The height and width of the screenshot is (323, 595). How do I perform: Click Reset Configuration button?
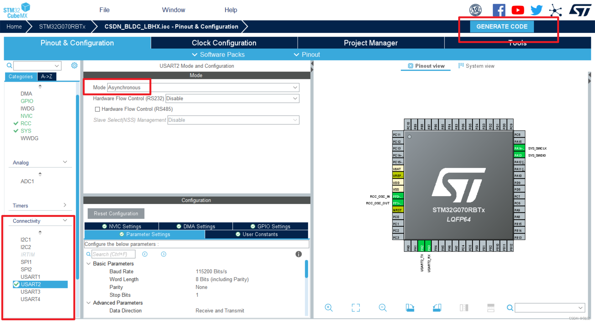[x=116, y=213]
